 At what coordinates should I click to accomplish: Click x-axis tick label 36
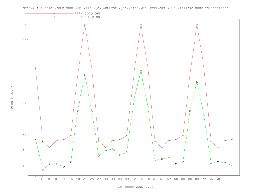pyautogui.click(x=120, y=179)
